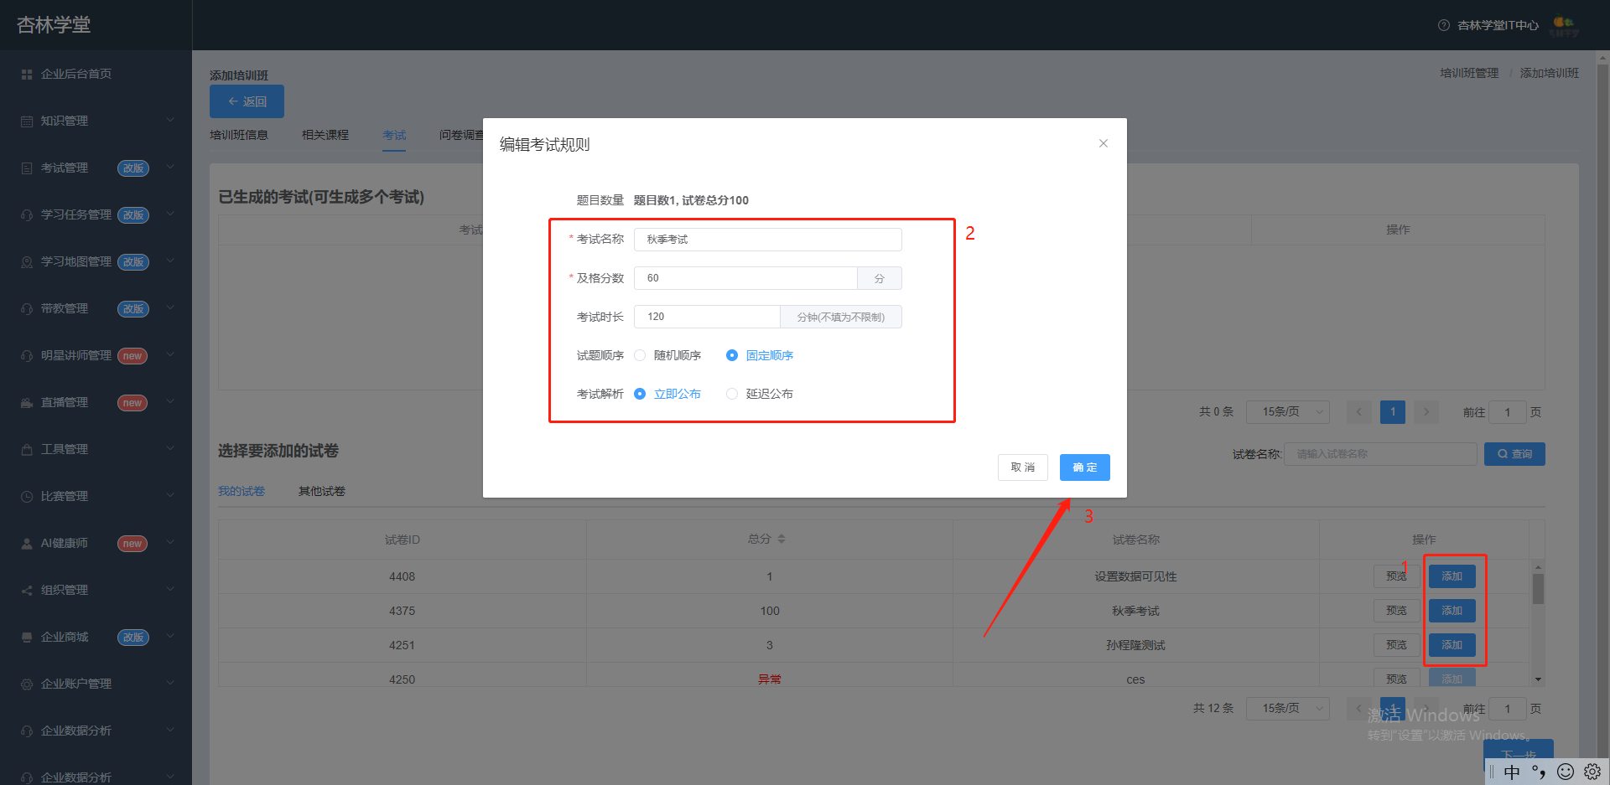Click 添加 for 设置数据可见性 paper

point(1452,576)
